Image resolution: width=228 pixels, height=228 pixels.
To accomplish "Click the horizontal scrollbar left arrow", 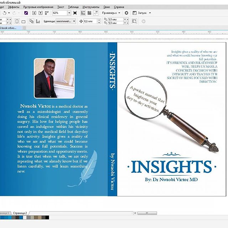I will pyautogui.click(x=135, y=213).
